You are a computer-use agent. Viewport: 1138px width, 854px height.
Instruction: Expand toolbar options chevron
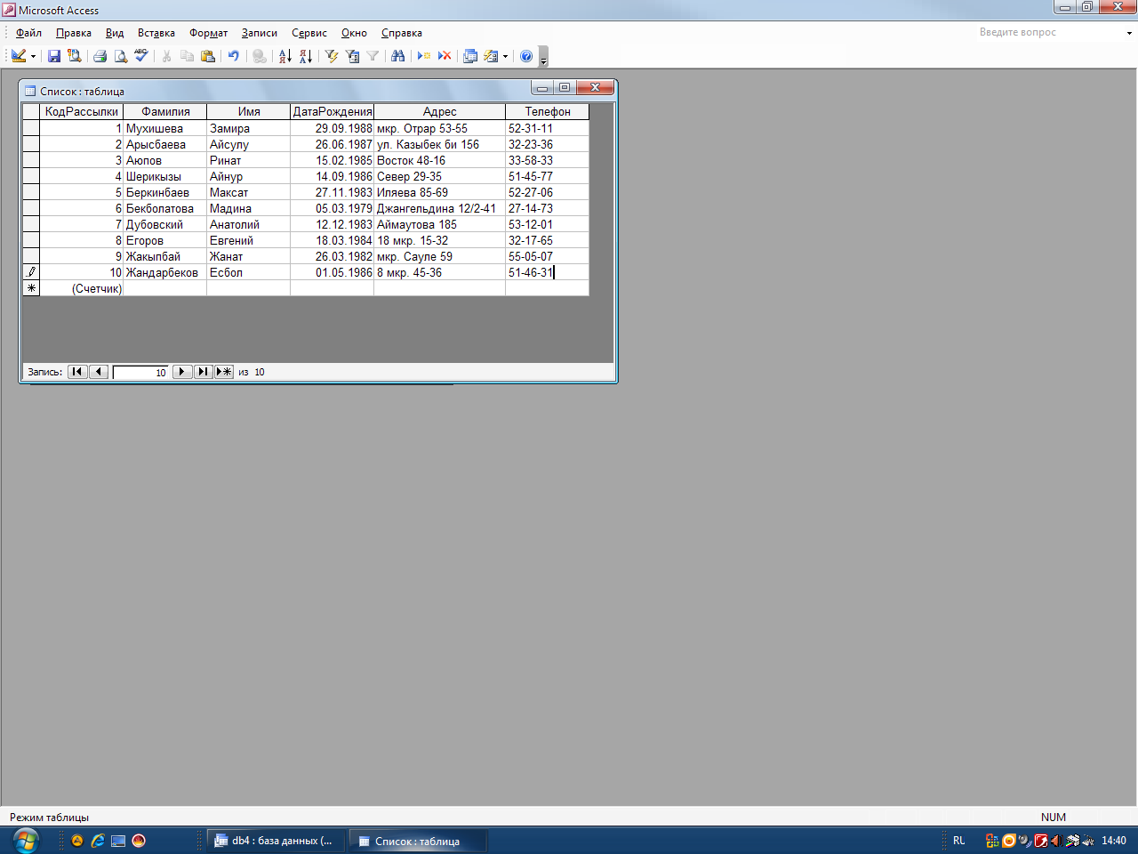click(x=544, y=57)
